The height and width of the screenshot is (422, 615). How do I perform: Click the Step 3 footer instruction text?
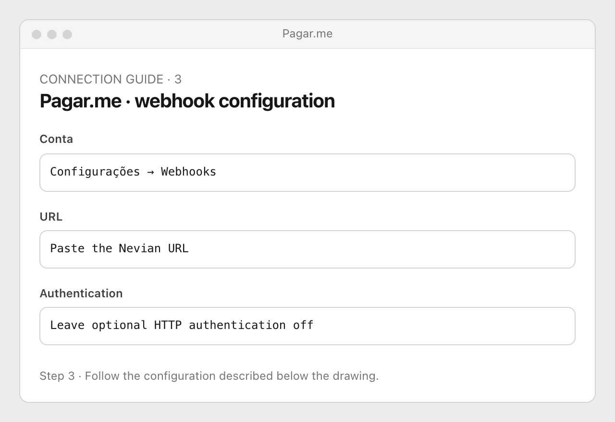click(209, 376)
